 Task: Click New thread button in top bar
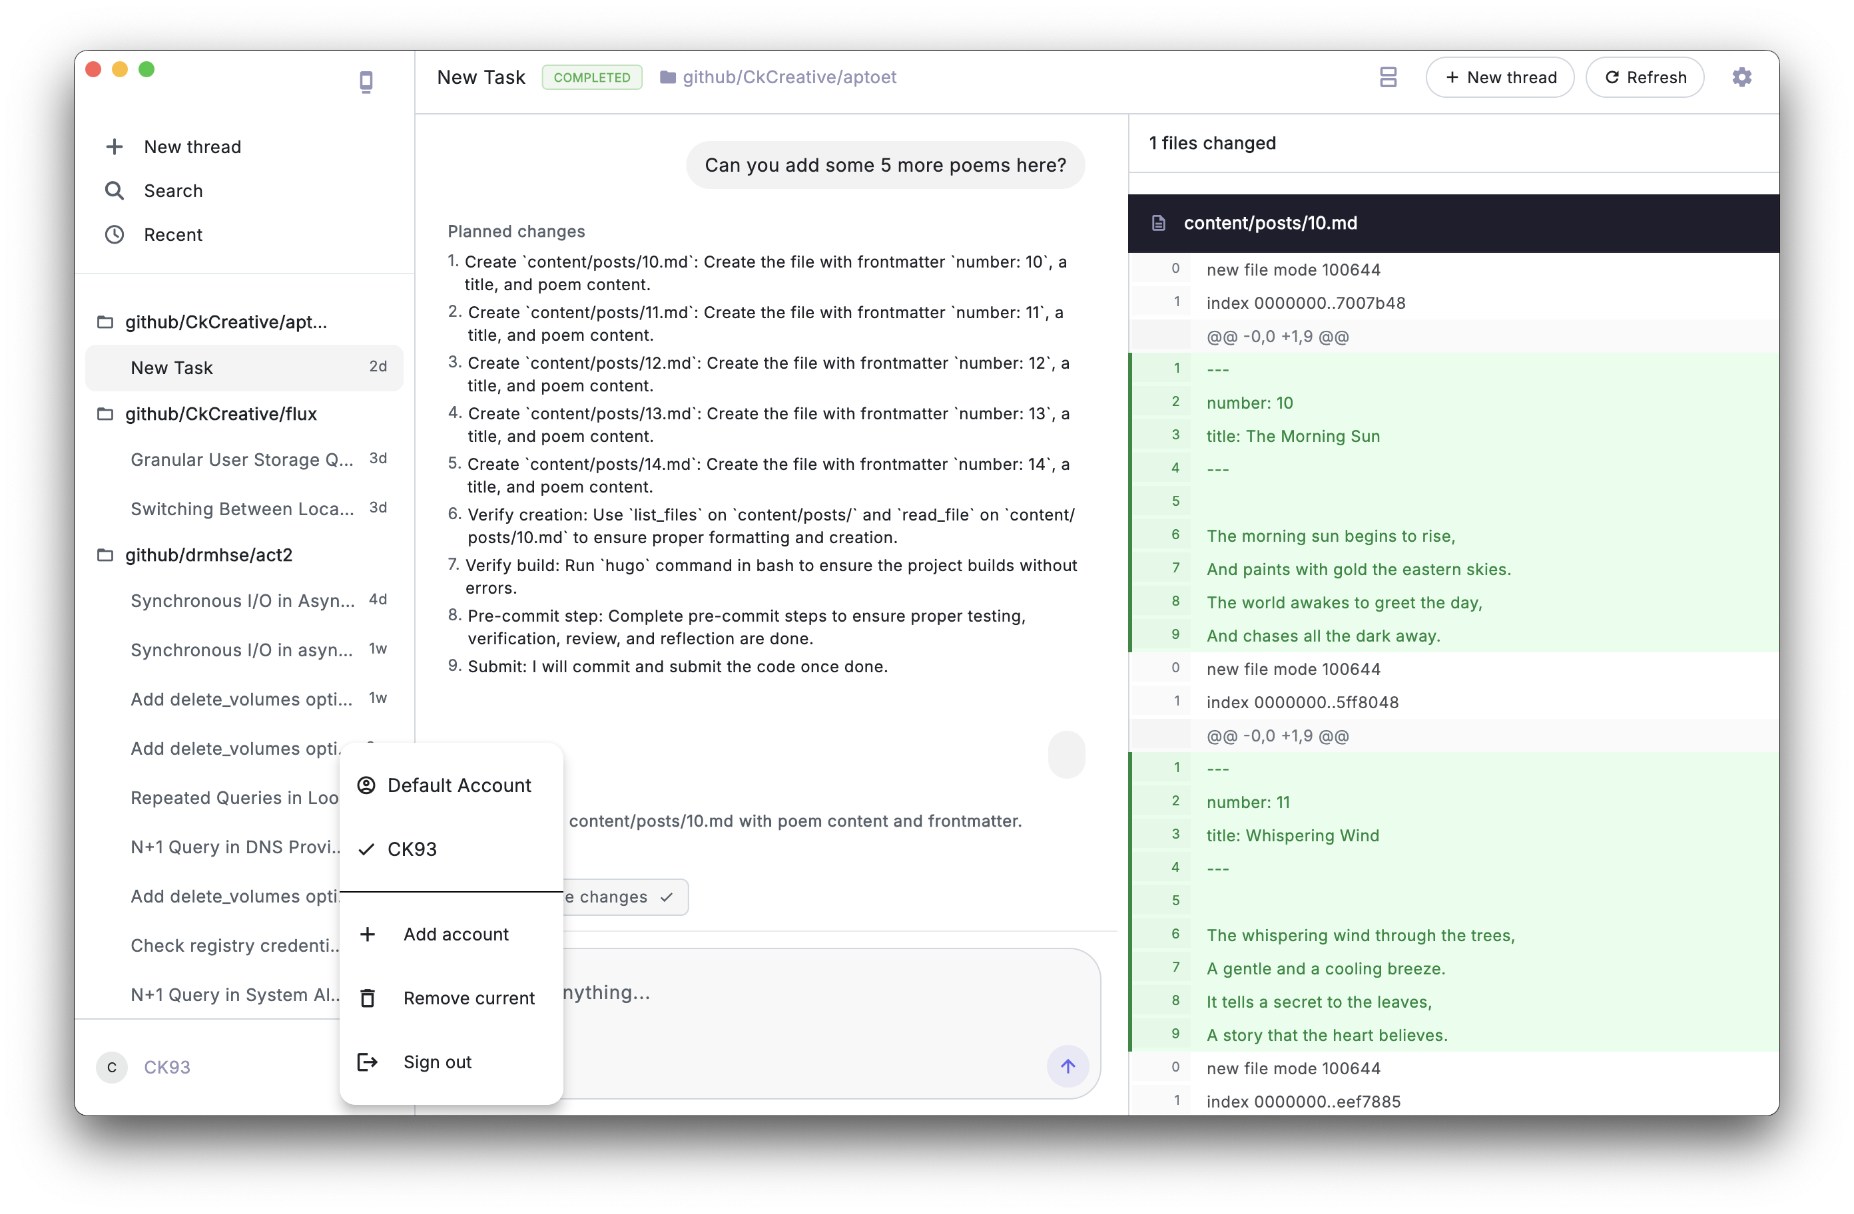(x=1500, y=77)
